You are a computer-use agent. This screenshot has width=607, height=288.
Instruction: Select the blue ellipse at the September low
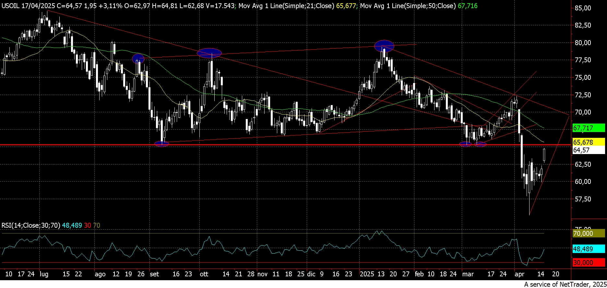pos(162,144)
